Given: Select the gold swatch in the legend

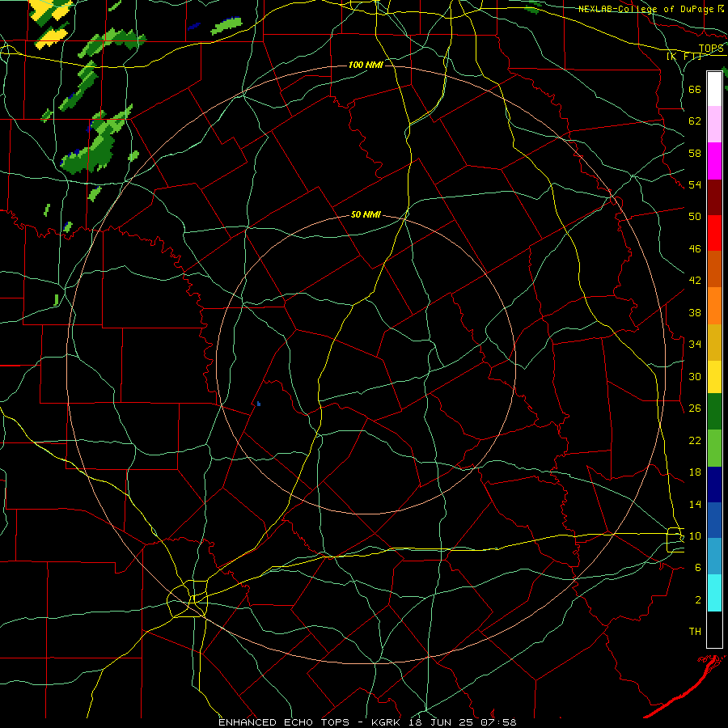Looking at the screenshot, I should pyautogui.click(x=714, y=342).
